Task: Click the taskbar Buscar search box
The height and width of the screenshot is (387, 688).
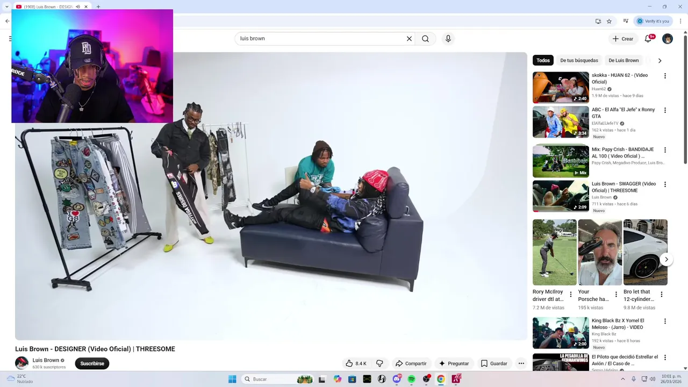Action: pyautogui.click(x=277, y=379)
